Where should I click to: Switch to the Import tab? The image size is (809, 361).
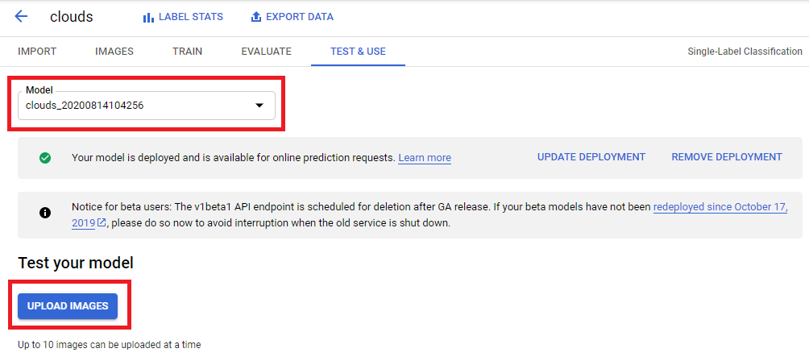37,52
